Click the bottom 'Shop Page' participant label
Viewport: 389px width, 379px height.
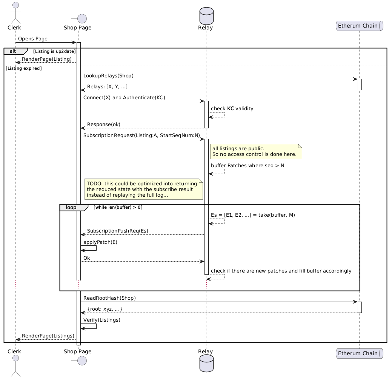78,351
